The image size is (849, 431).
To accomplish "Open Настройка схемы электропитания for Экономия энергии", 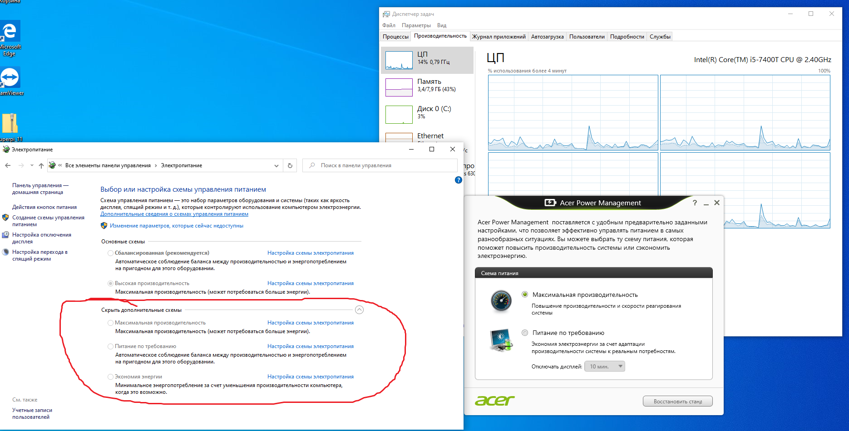I will [311, 377].
